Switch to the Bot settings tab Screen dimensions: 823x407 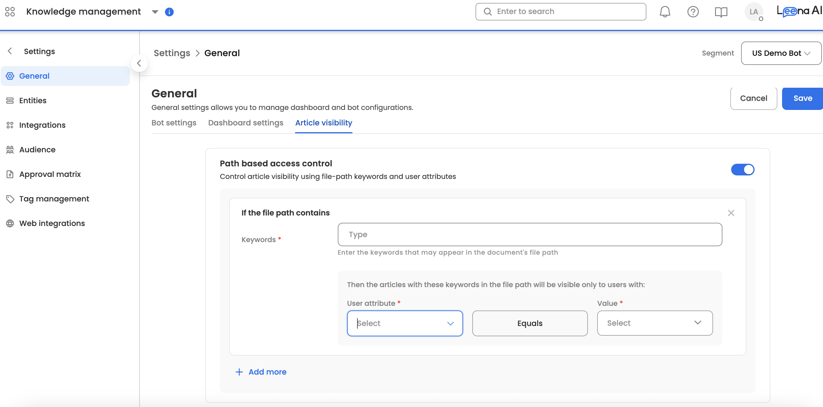[x=173, y=123]
